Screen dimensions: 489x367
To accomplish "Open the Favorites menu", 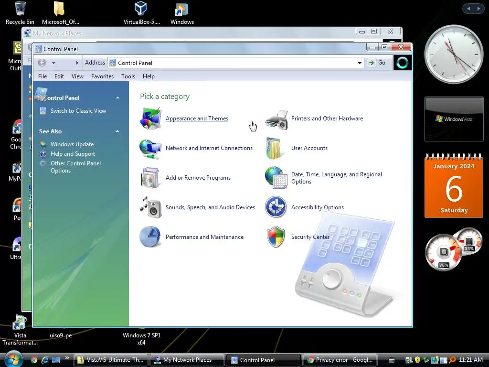I will pyautogui.click(x=102, y=76).
